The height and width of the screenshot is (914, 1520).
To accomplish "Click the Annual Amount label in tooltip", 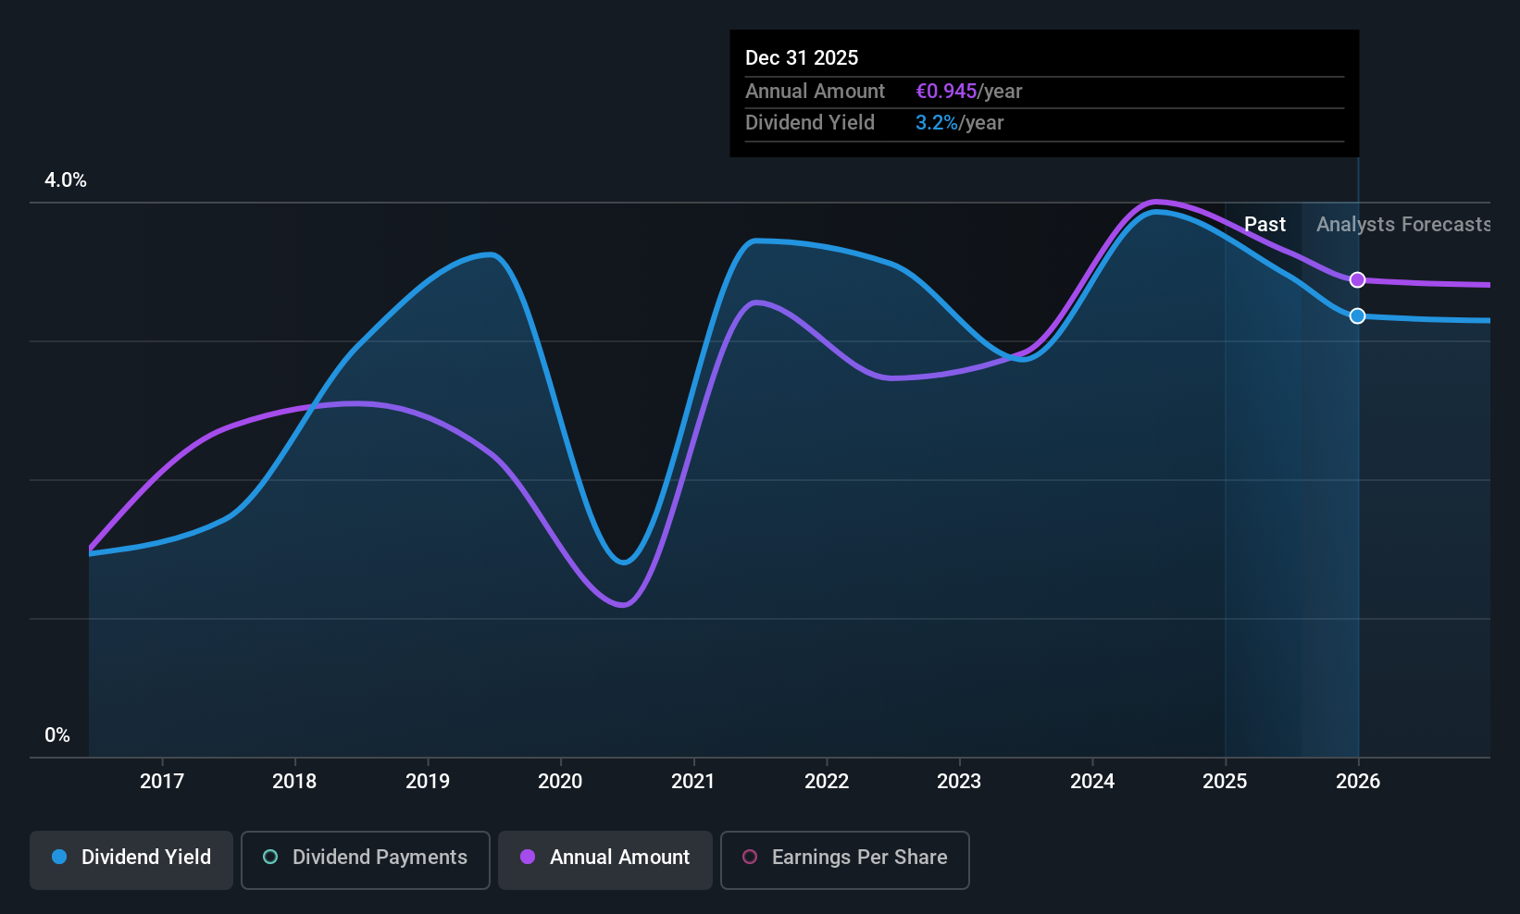I will 815,92.
